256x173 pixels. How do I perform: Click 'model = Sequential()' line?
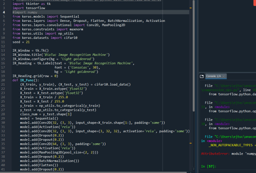[39, 119]
